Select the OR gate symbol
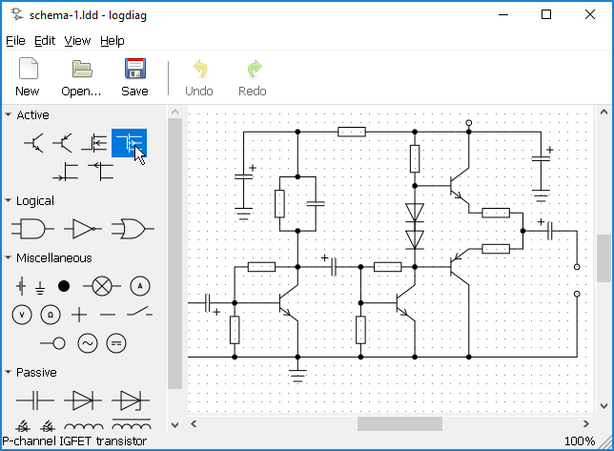 (130, 229)
